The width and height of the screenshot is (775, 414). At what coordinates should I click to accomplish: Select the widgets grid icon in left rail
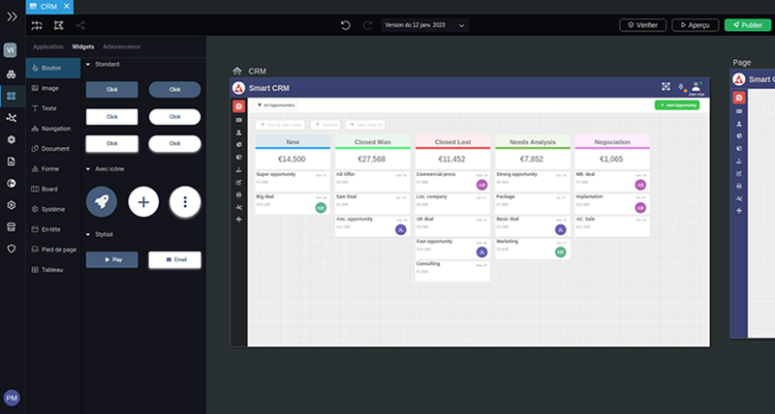[11, 96]
